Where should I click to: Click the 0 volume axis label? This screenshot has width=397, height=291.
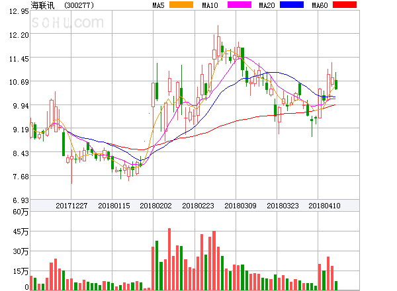26,287
